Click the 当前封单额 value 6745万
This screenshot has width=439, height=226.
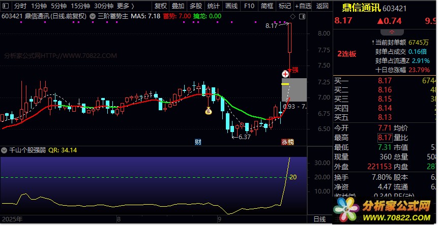(x=419, y=43)
